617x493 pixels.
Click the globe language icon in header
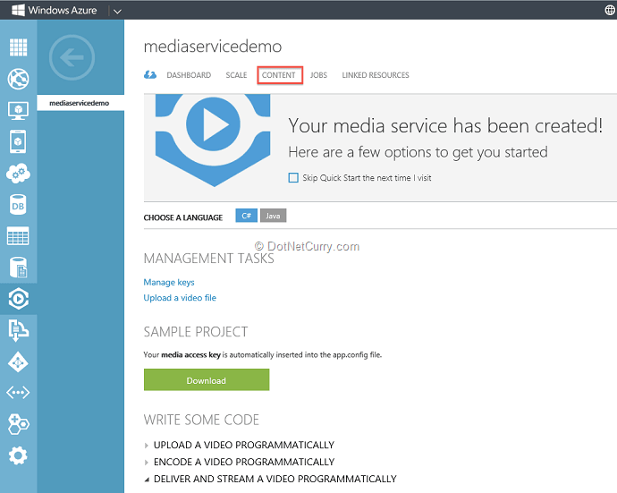(x=610, y=10)
